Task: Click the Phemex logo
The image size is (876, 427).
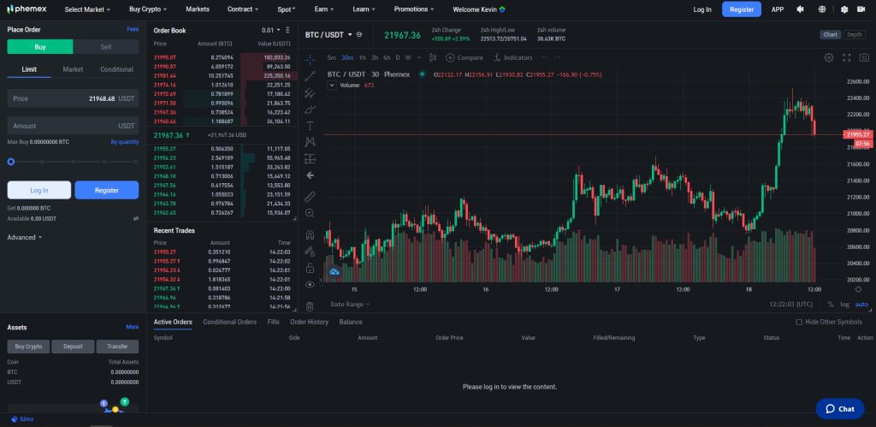Action: tap(27, 9)
